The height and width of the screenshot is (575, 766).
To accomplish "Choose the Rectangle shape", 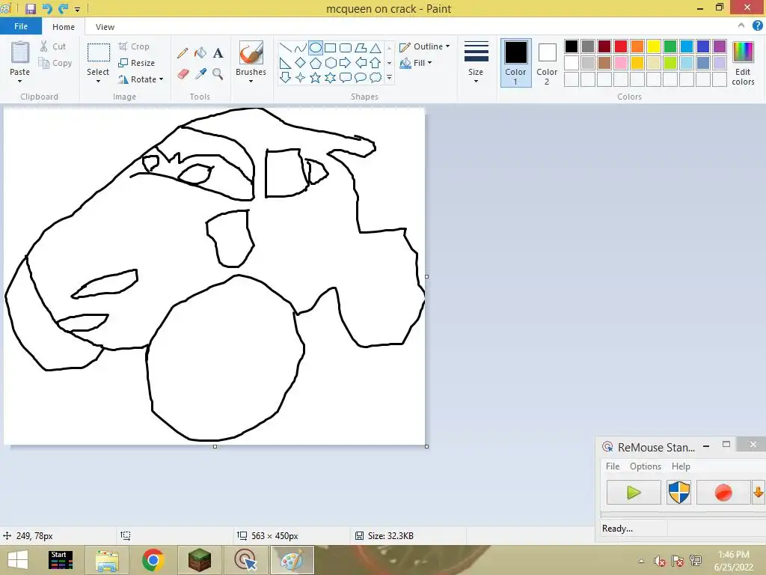I will [x=330, y=47].
